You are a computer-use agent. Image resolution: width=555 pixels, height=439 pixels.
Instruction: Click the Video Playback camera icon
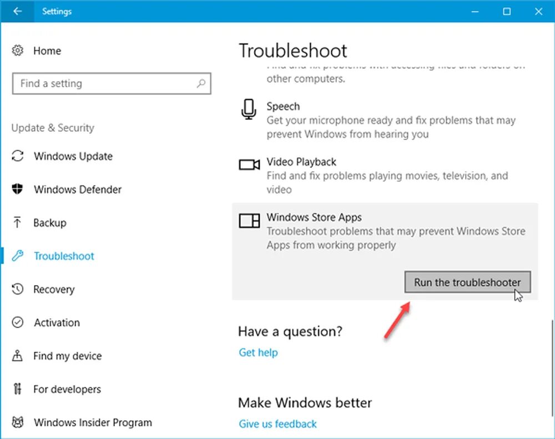pos(249,164)
